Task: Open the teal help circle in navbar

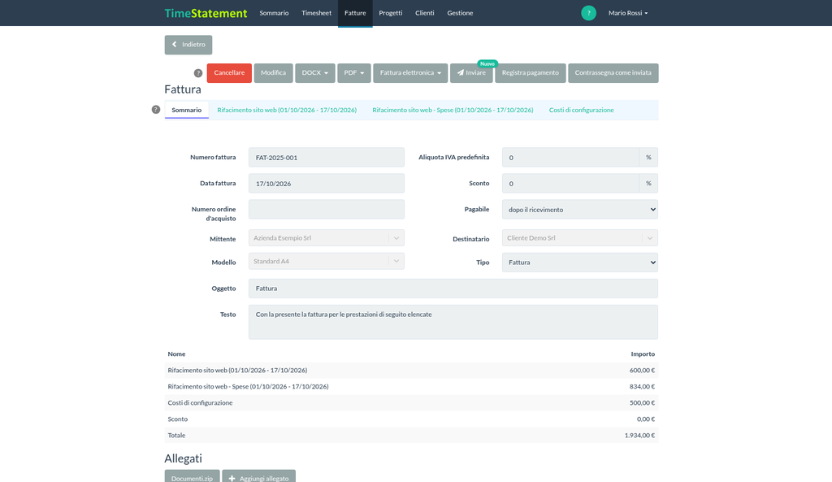Action: point(588,13)
